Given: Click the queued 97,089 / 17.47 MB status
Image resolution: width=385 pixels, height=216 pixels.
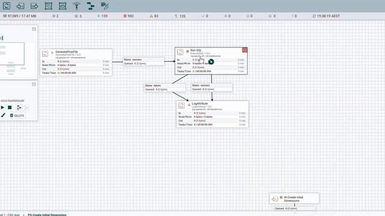Looking at the screenshot, I should pos(20,16).
